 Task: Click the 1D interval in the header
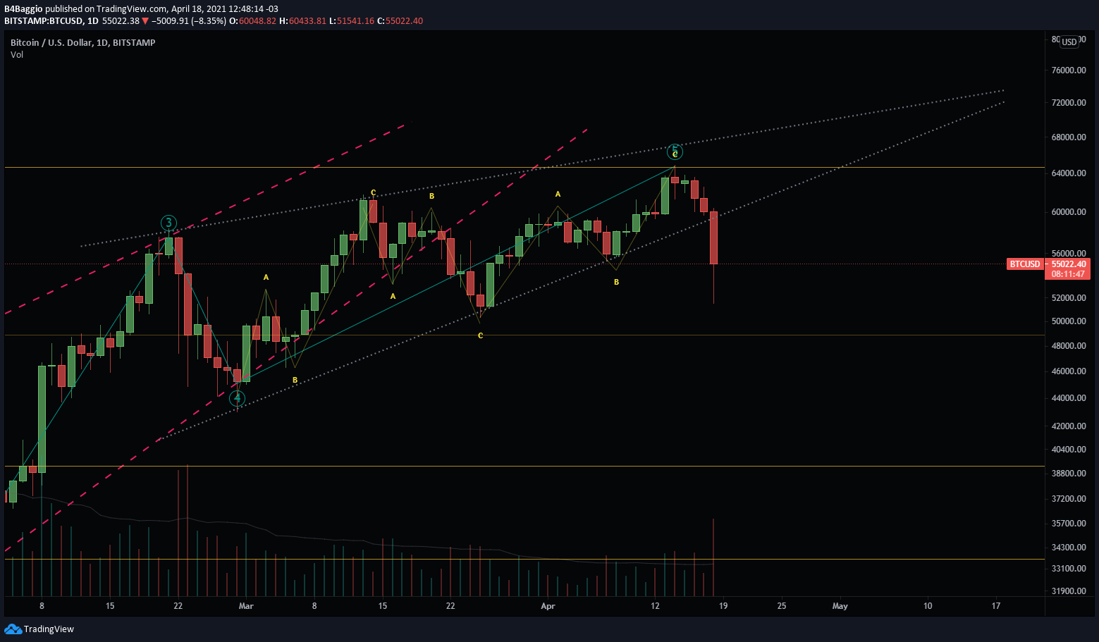click(x=93, y=21)
